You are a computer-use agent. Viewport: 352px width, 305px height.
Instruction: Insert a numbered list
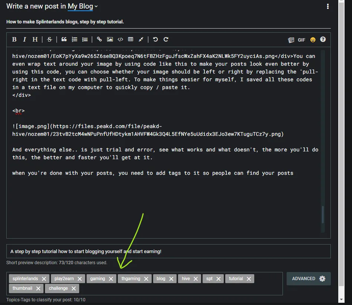point(74,39)
